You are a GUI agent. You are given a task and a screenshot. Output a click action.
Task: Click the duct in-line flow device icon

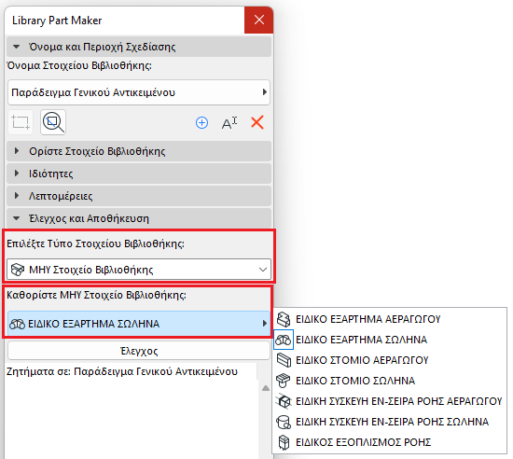pos(284,401)
